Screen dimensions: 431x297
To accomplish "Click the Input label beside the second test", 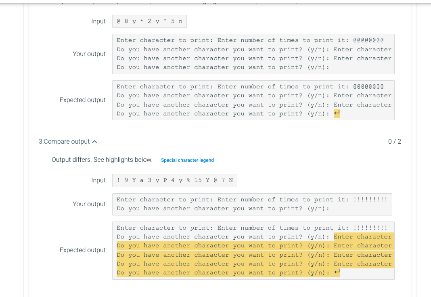I will (98, 180).
